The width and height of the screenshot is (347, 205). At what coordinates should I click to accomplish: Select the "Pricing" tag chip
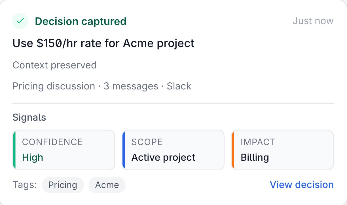[x=63, y=185]
